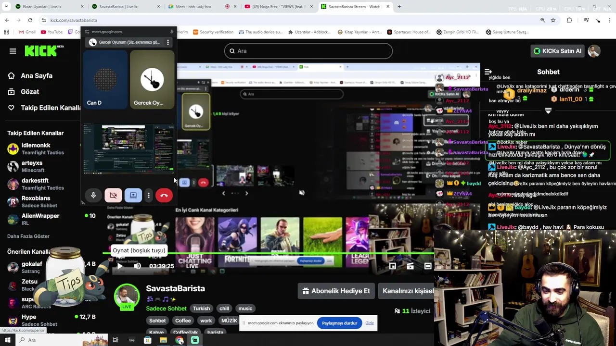Open SavastaBarista channel avatar

coord(127,296)
